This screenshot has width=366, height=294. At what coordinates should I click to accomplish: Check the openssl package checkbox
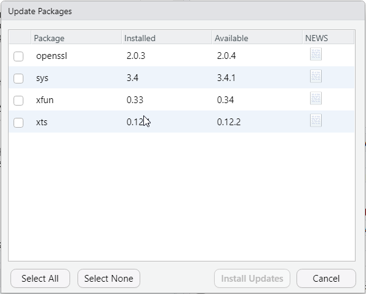(x=18, y=56)
